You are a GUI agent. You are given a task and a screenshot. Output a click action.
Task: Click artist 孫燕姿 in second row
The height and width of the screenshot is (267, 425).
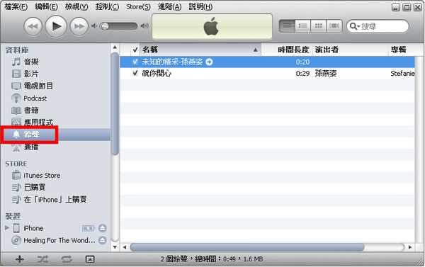(326, 73)
